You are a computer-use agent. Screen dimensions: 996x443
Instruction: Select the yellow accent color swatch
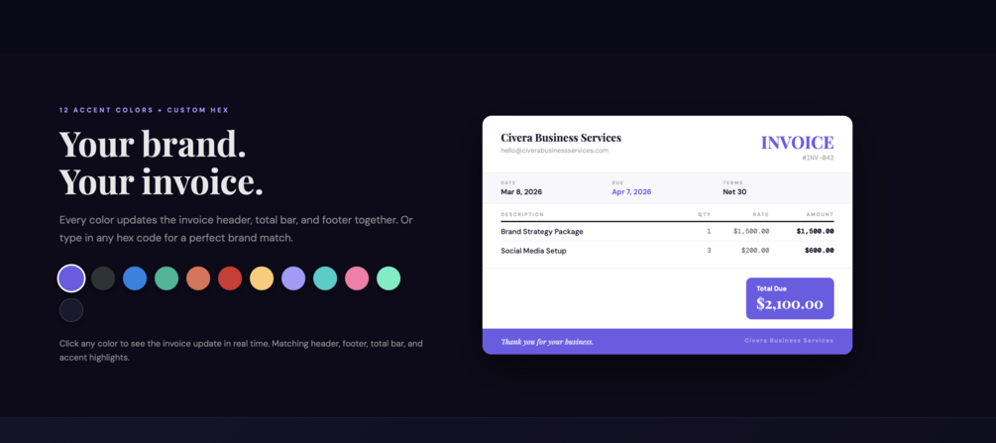tap(262, 278)
